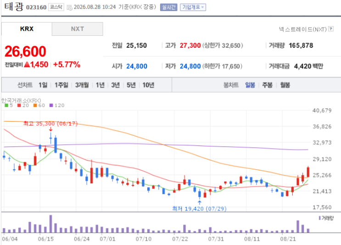Select the 일봉 daily candle chart

click(250, 85)
